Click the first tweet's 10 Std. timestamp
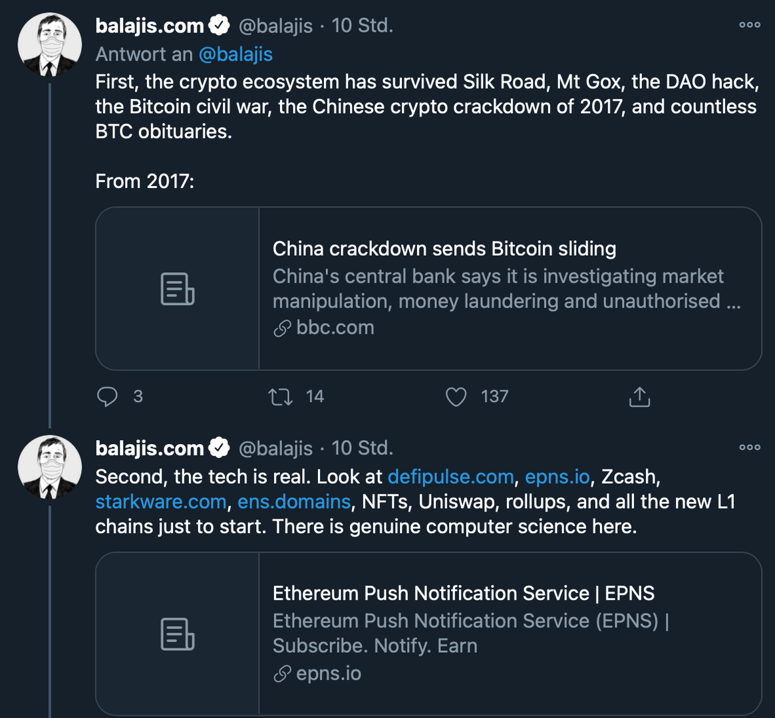 363,26
